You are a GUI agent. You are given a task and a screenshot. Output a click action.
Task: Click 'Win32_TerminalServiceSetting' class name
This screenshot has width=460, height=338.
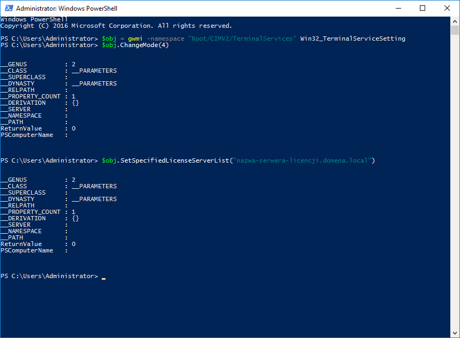click(x=352, y=39)
